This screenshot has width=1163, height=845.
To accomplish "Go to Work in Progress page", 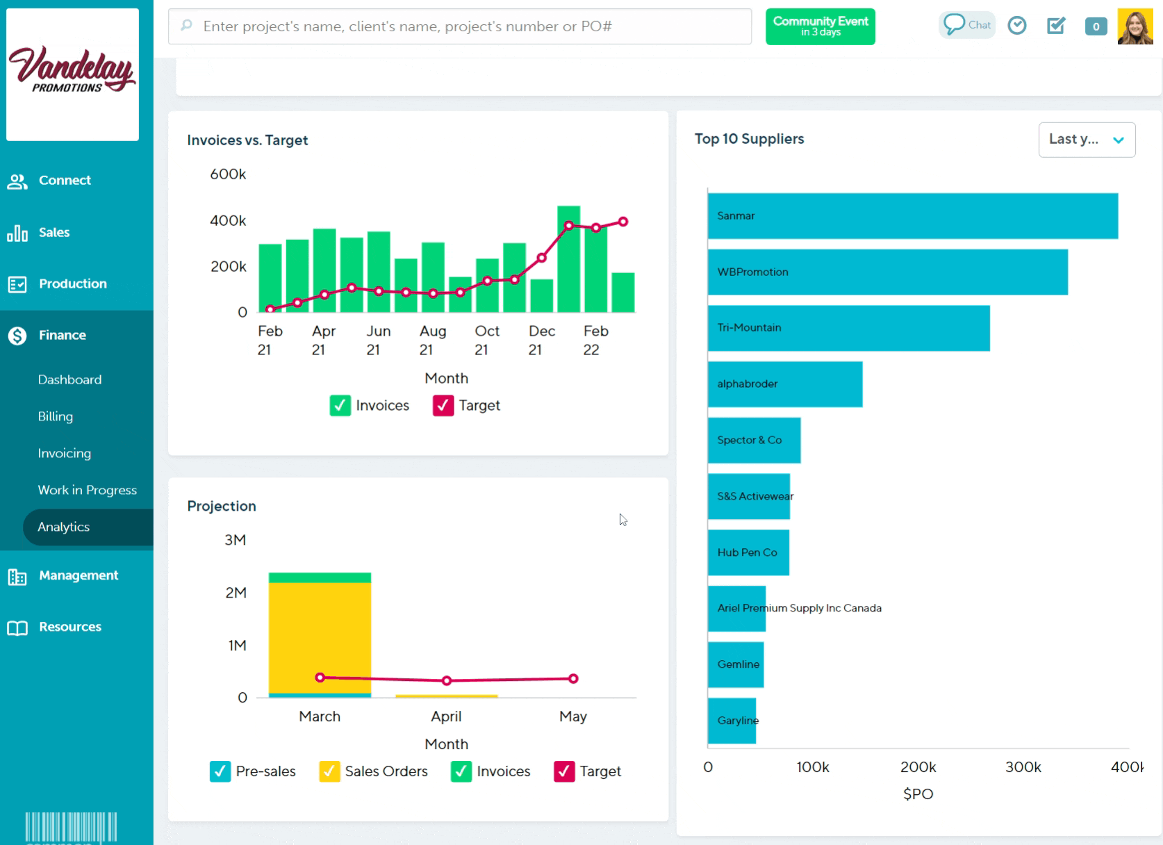I will point(87,490).
